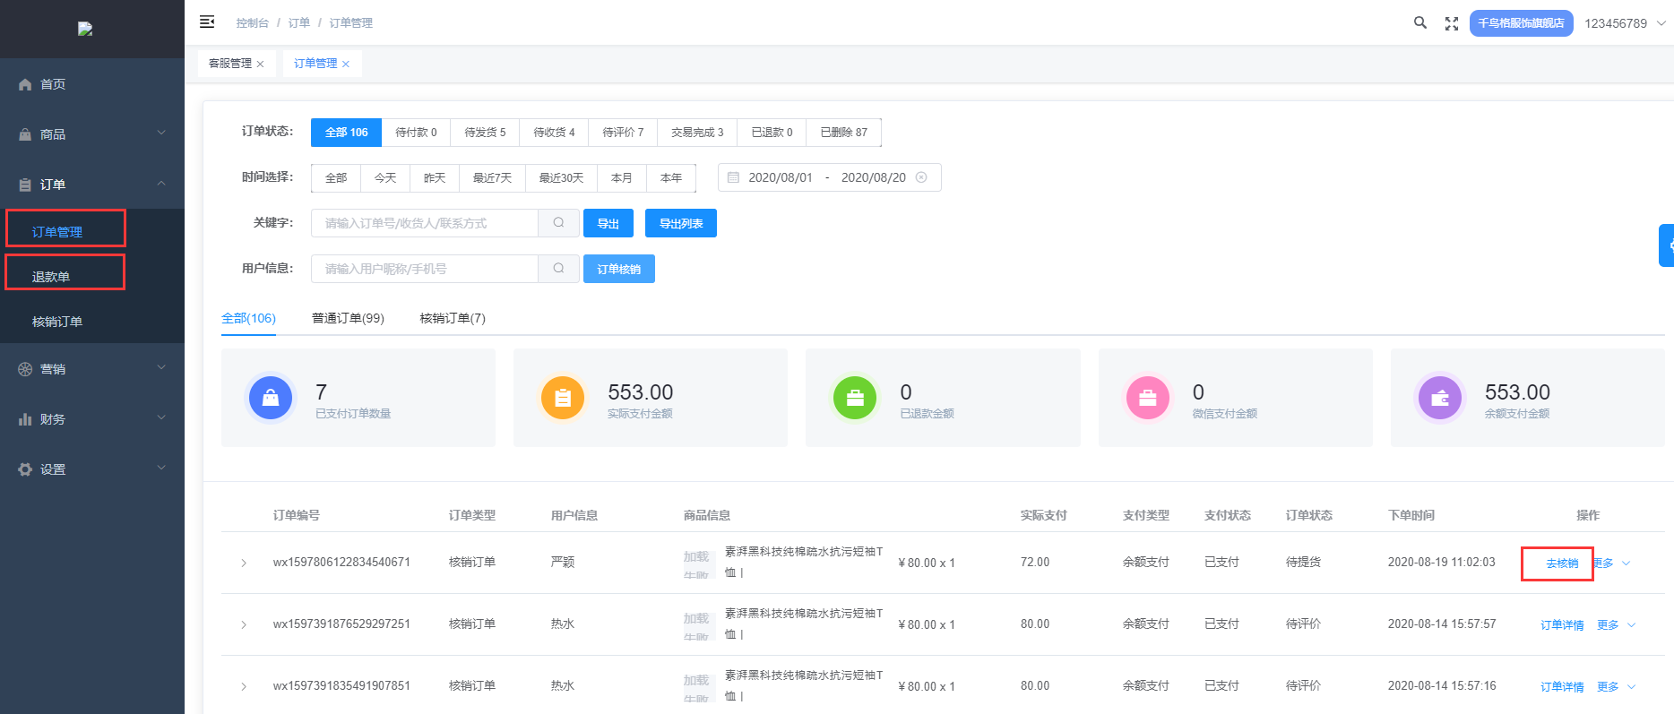Click the 控制台 breadcrumb link
The height and width of the screenshot is (714, 1674).
pyautogui.click(x=253, y=23)
